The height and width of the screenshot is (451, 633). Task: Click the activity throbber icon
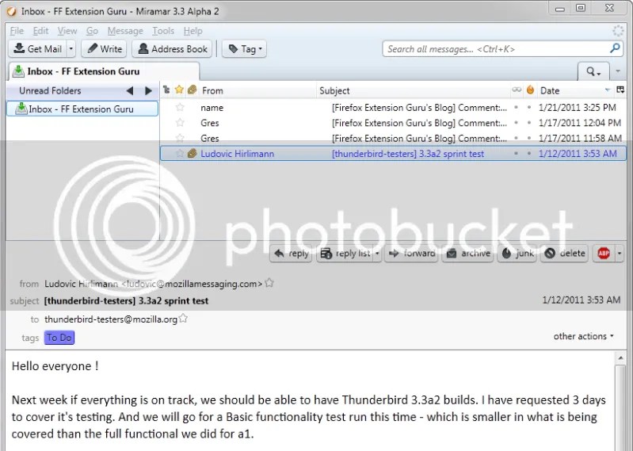tap(618, 31)
